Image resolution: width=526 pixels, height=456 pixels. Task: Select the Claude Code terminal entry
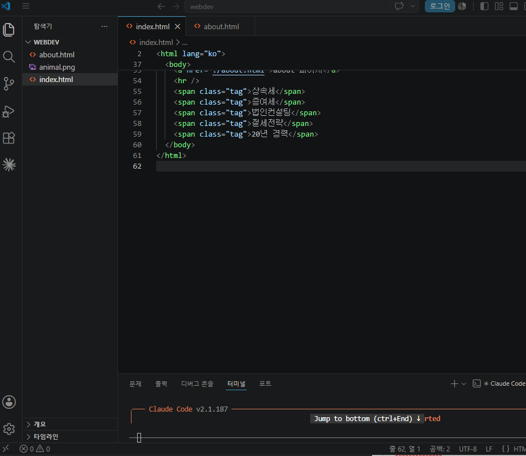[x=499, y=383]
